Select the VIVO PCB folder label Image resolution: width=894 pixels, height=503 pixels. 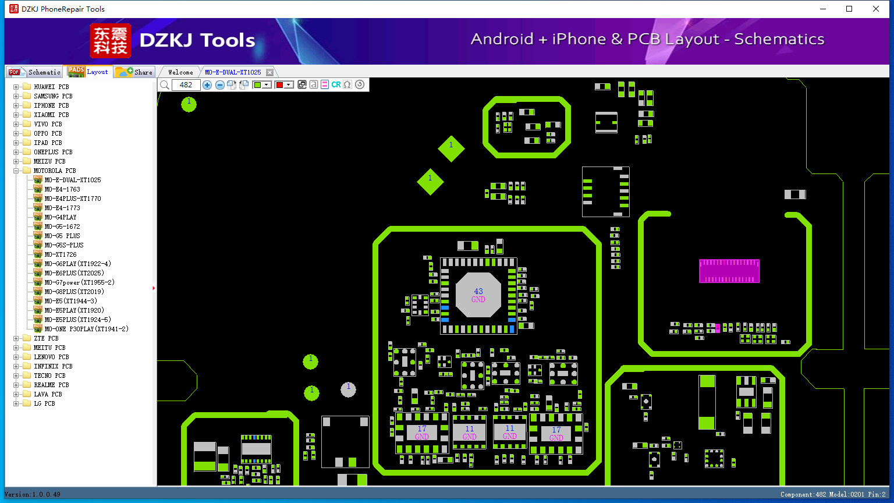48,124
